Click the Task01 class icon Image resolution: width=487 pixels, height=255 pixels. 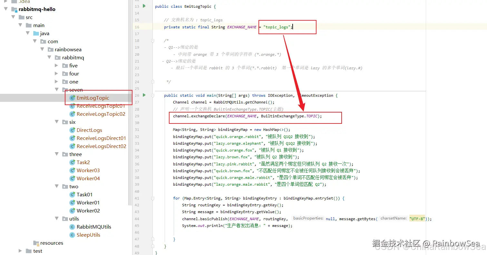coord(72,194)
